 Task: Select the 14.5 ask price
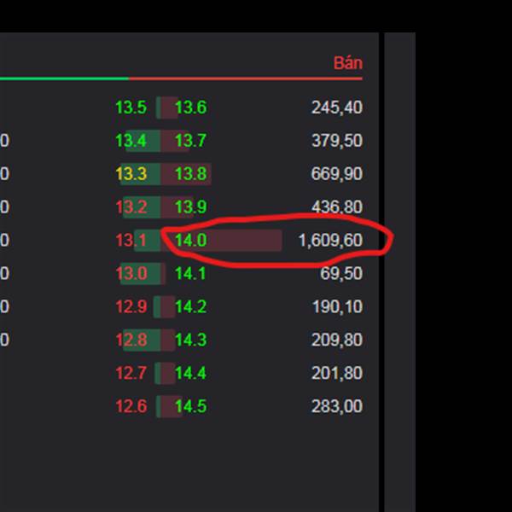(x=191, y=406)
